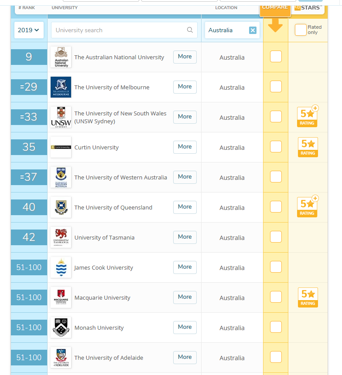Open the University of Adelaide logo
342x375 pixels.
(61, 358)
